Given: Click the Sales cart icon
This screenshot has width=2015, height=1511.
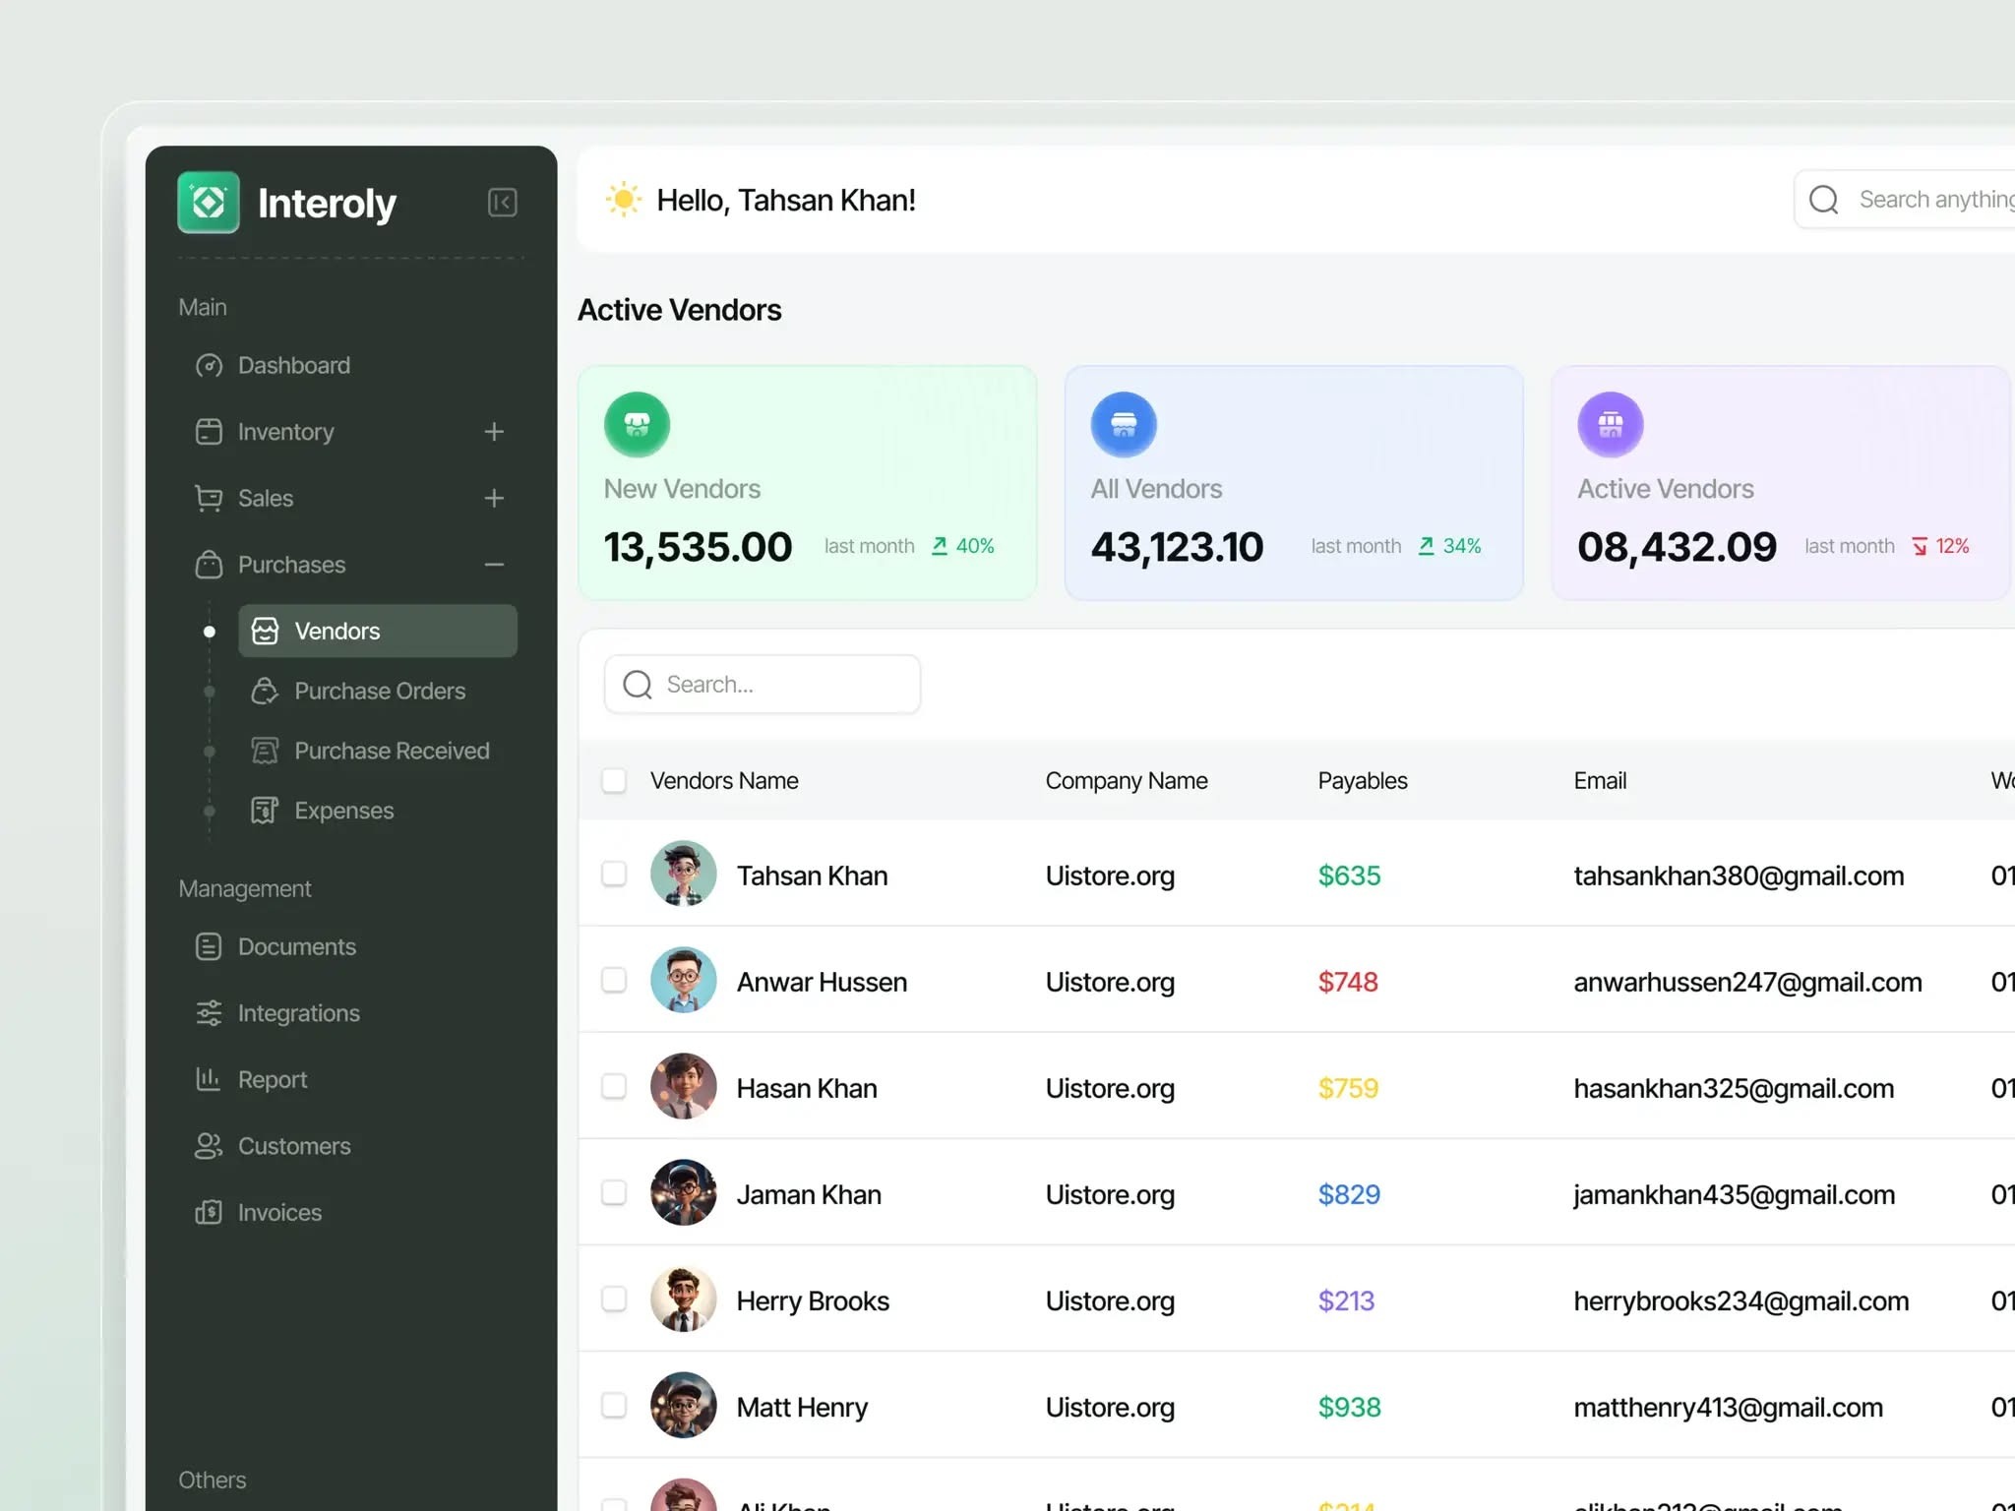Looking at the screenshot, I should (x=209, y=498).
